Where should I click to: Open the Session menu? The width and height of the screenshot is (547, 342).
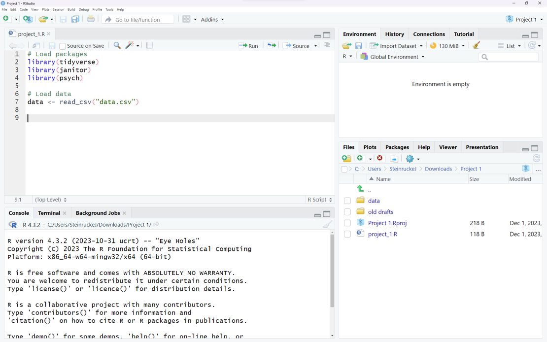[x=58, y=9]
